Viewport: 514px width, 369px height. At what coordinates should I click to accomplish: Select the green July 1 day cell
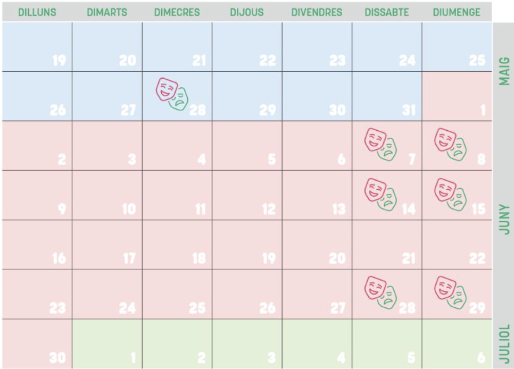(x=107, y=344)
